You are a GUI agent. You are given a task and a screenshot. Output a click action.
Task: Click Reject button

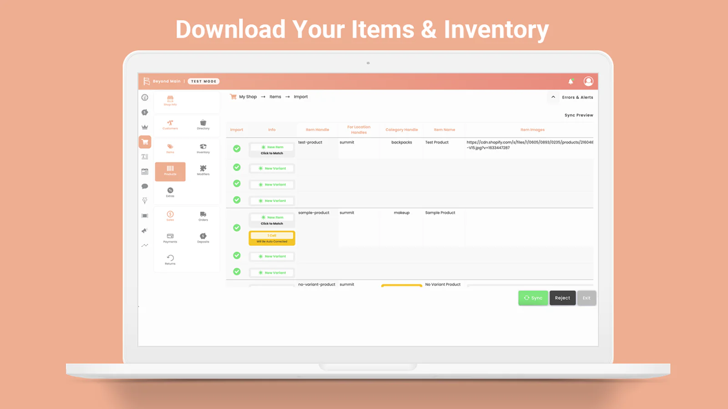[562, 298]
